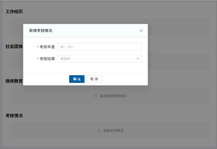Click the 继续教育 section heading
This screenshot has height=149, width=217.
click(x=14, y=81)
